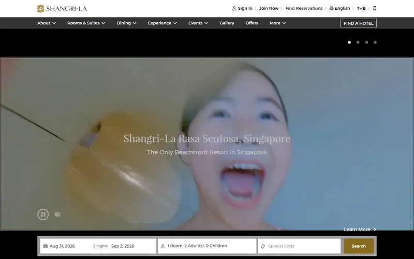Select the third carousel dot
This screenshot has width=414, height=259.
(x=366, y=42)
